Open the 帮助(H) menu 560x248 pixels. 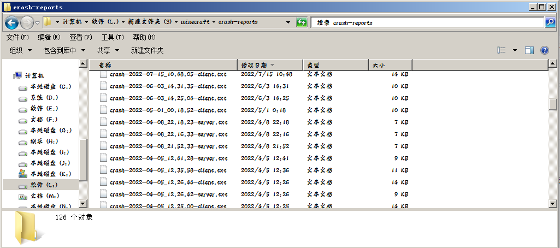tap(144, 37)
